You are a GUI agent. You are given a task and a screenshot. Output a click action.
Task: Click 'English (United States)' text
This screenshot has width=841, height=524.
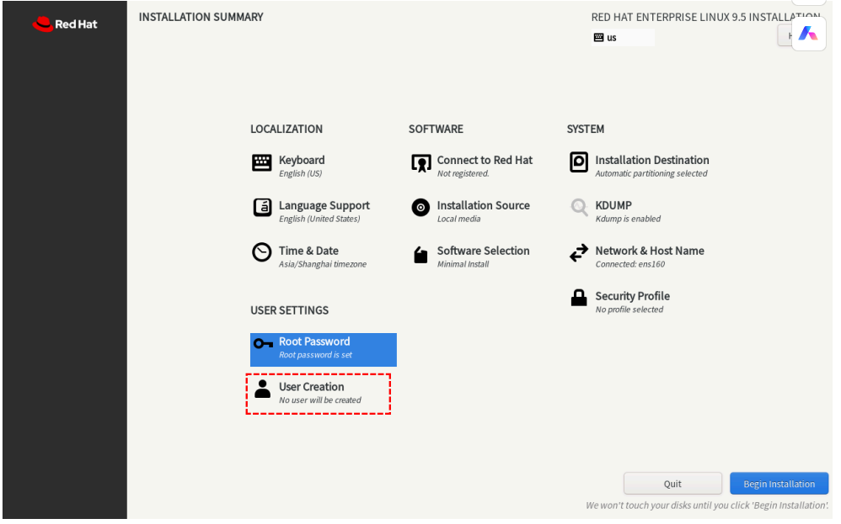coord(319,219)
